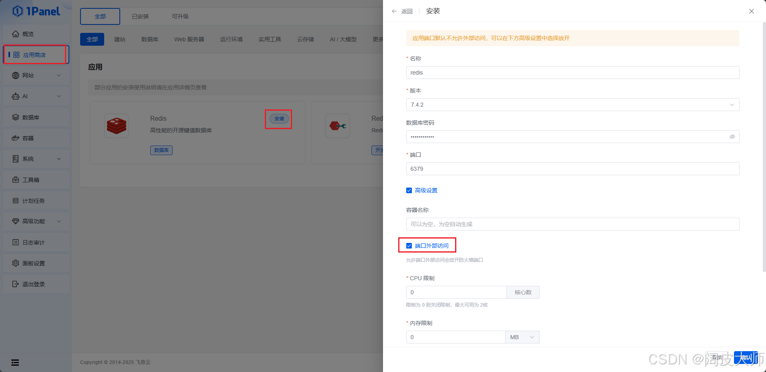Click the 系统 server icon
Viewport: 766px width, 372px height.
pyautogui.click(x=16, y=159)
